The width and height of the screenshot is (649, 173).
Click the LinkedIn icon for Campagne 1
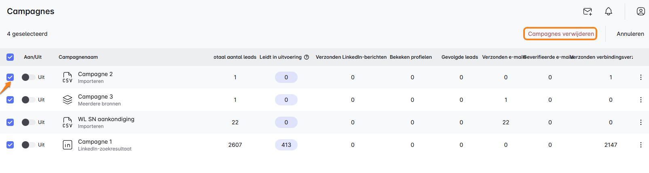[68, 145]
